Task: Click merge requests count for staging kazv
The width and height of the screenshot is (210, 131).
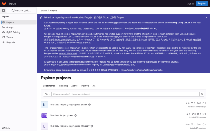Action: click(x=199, y=103)
